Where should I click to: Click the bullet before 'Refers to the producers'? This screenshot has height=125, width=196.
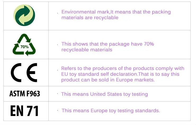(57, 69)
